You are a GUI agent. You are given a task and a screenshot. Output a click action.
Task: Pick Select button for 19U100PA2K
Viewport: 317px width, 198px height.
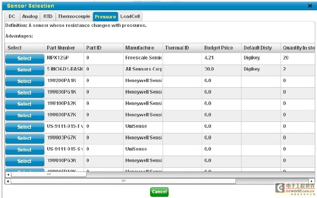click(24, 104)
